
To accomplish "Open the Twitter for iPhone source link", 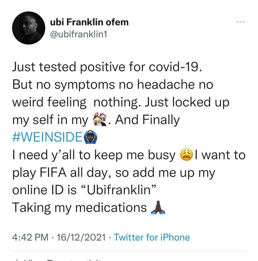I will coord(152,237).
